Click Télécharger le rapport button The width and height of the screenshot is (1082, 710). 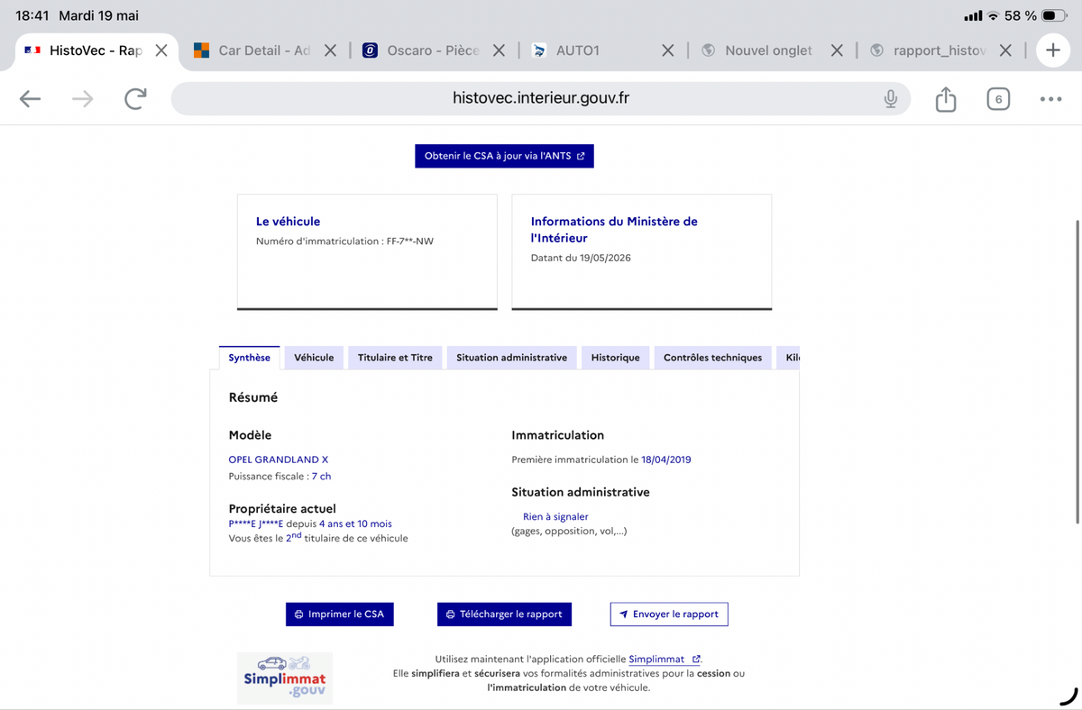(504, 614)
